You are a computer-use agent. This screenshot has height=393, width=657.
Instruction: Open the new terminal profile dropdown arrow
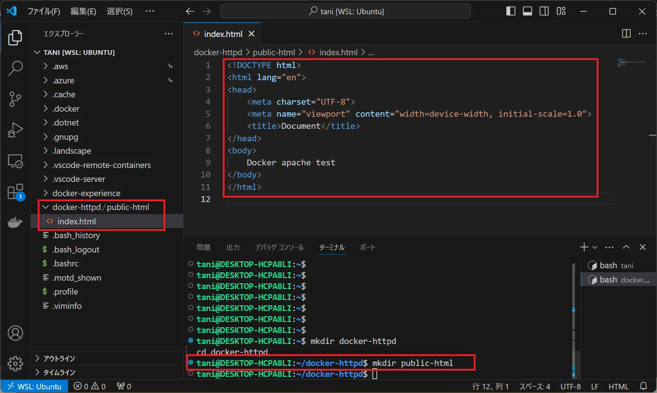[595, 247]
